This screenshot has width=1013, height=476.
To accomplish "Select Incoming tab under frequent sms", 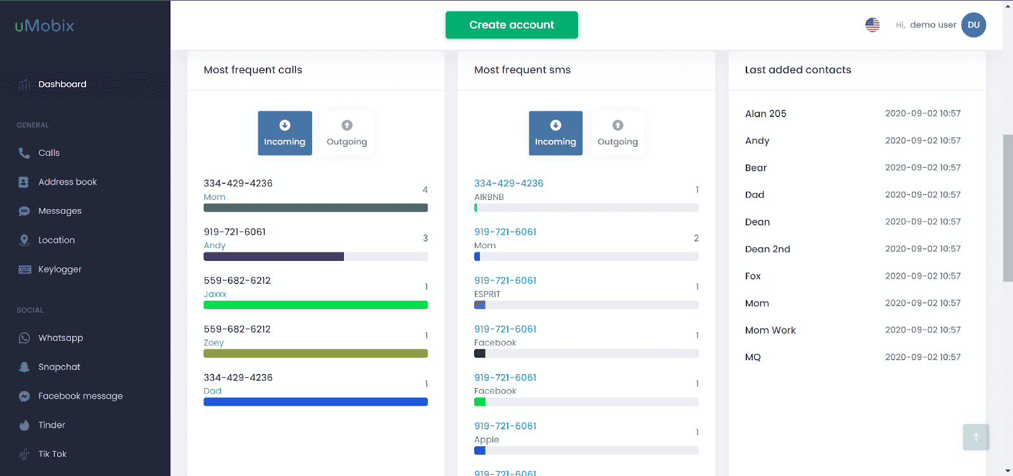I will [556, 134].
